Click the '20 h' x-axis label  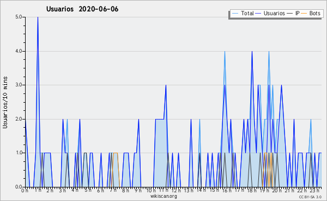tap(277, 190)
